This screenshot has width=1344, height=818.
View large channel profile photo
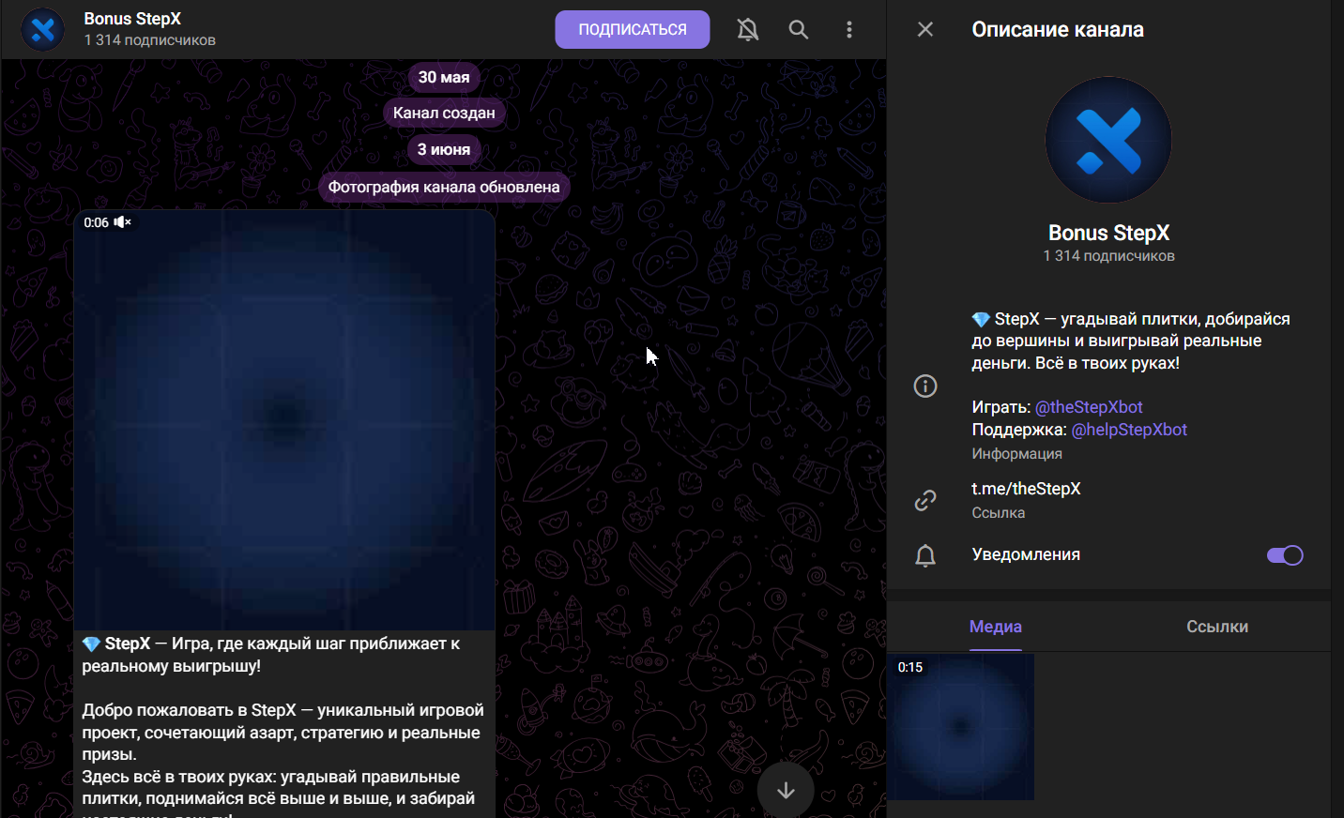pos(1108,140)
